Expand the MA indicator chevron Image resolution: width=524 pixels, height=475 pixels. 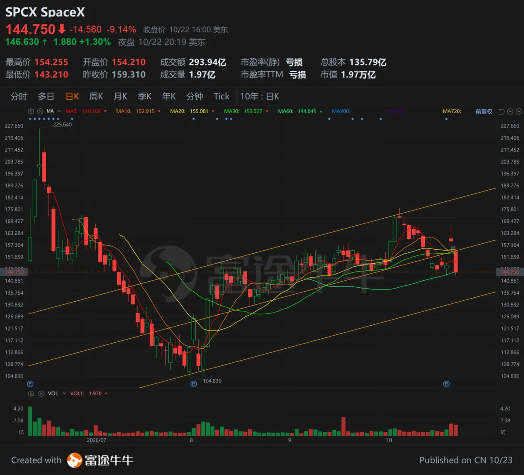click(60, 111)
